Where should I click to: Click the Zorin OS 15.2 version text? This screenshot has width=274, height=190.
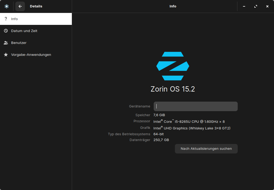pos(173,89)
